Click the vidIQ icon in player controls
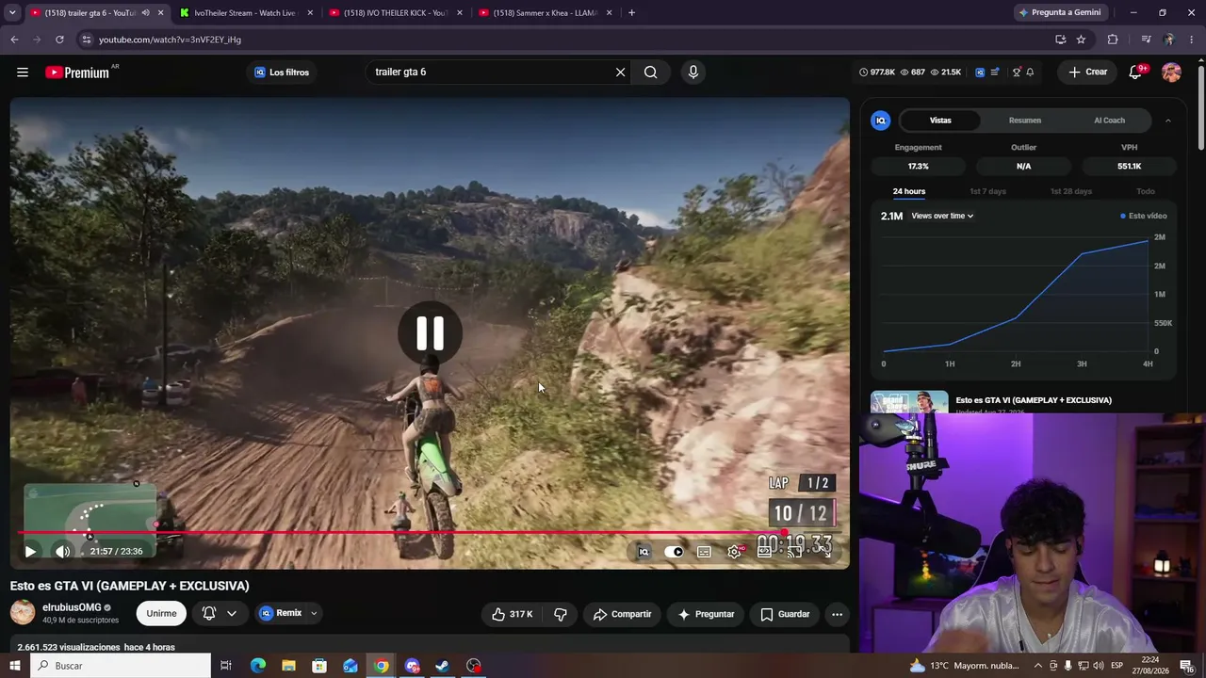 [644, 552]
